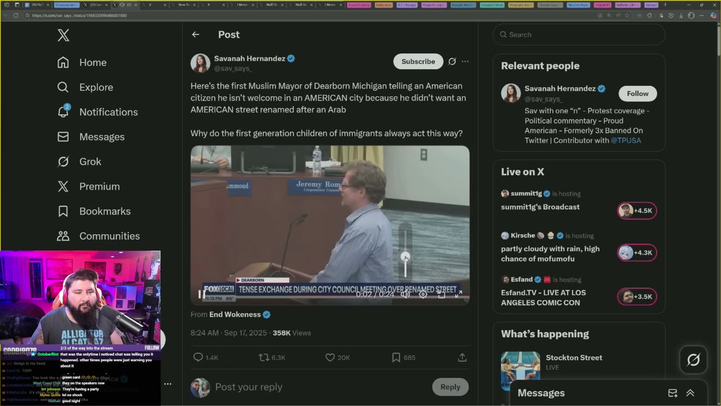Bookmark the post with 685 bookmarks
The width and height of the screenshot is (721, 406).
pos(403,358)
